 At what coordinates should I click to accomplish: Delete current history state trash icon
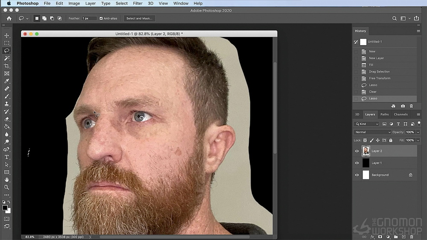[411, 106]
